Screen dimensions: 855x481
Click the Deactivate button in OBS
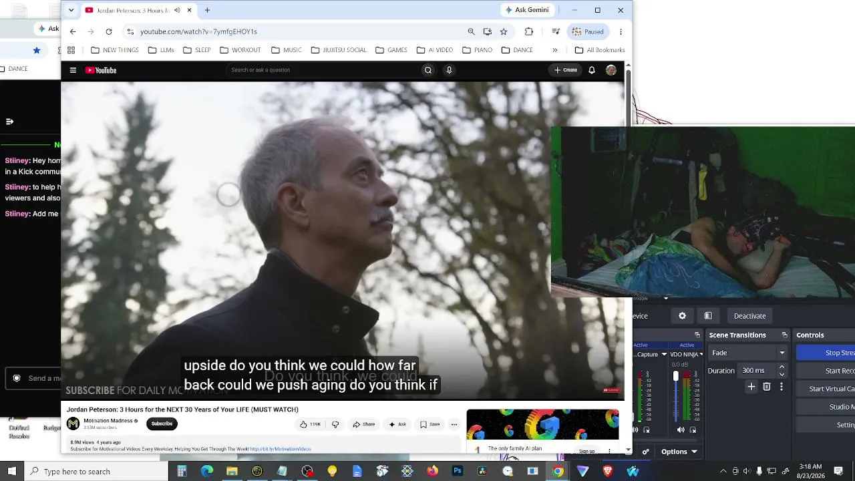point(749,316)
